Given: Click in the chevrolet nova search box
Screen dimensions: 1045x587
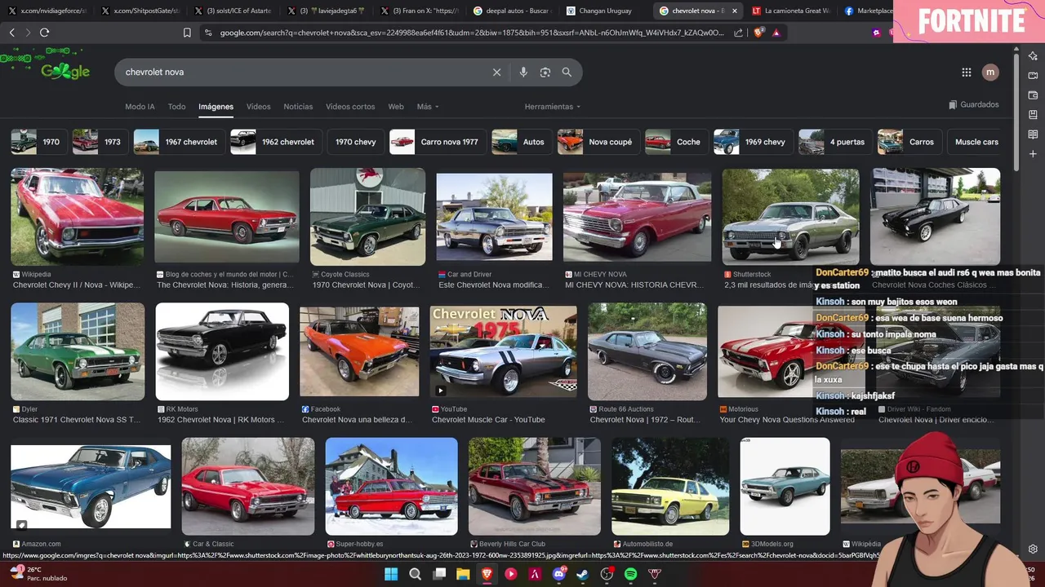Looking at the screenshot, I should coord(302,72).
